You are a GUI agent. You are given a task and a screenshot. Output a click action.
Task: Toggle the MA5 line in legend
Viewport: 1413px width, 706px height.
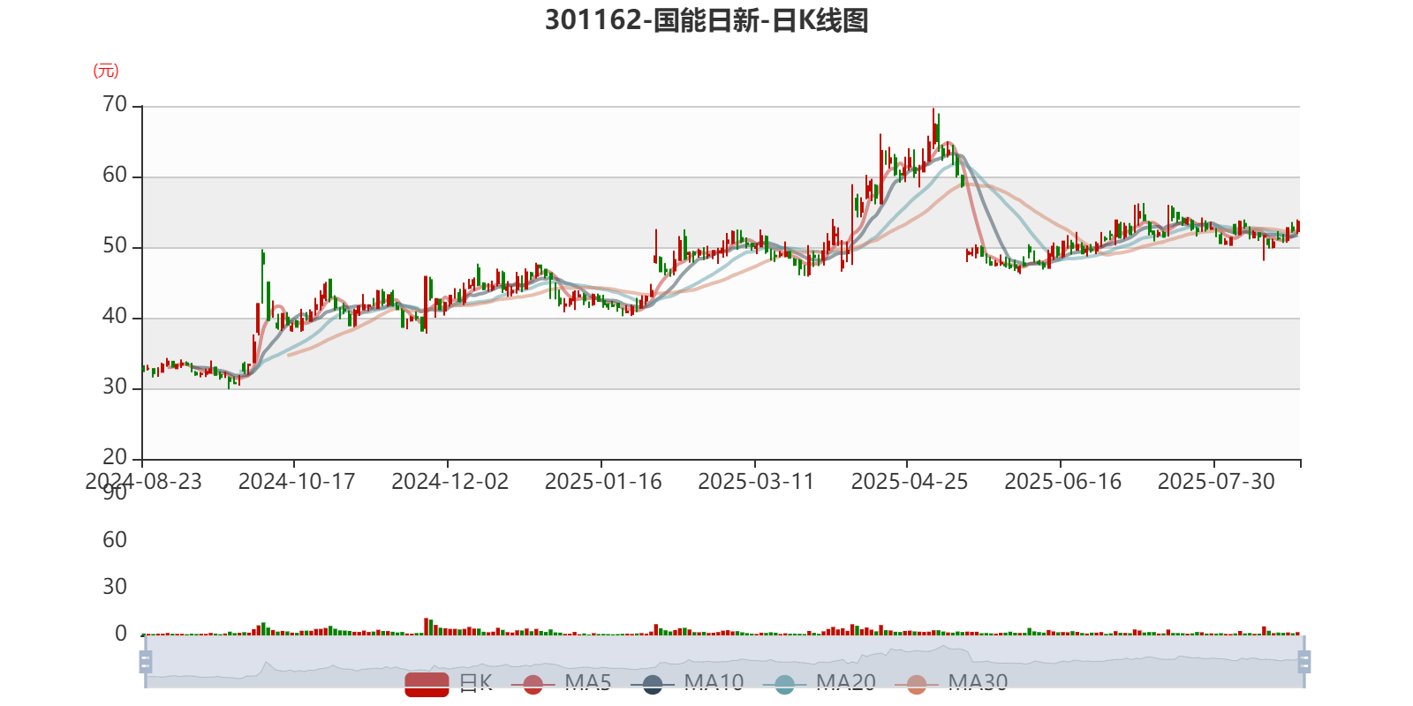[x=561, y=683]
